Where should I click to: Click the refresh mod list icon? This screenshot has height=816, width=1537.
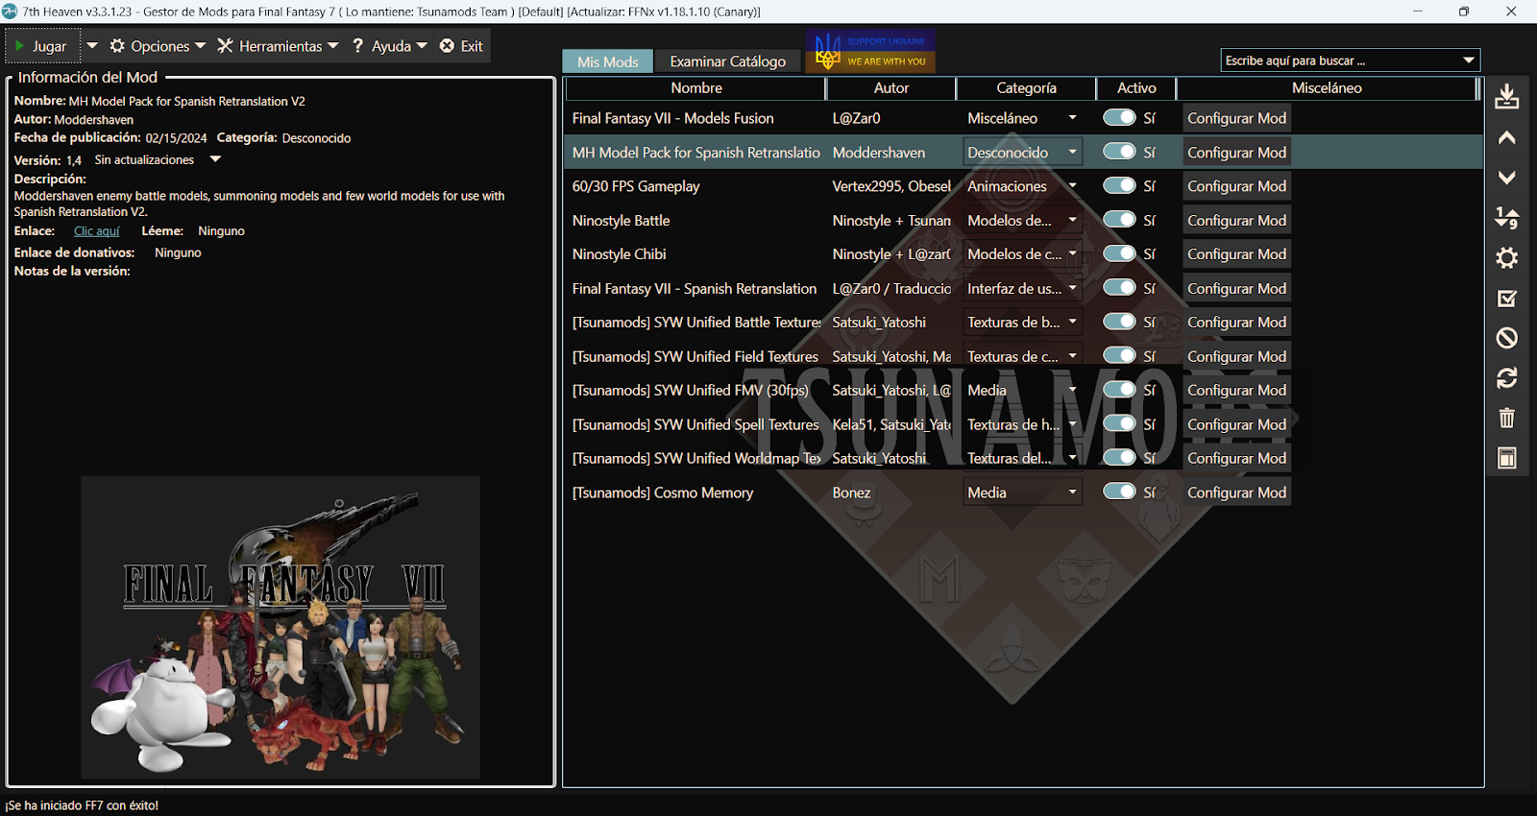click(x=1506, y=378)
